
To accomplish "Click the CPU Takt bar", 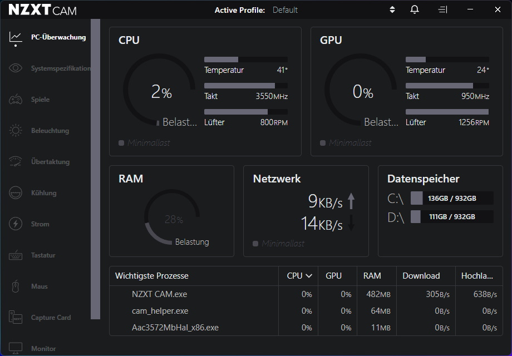I will pos(246,86).
